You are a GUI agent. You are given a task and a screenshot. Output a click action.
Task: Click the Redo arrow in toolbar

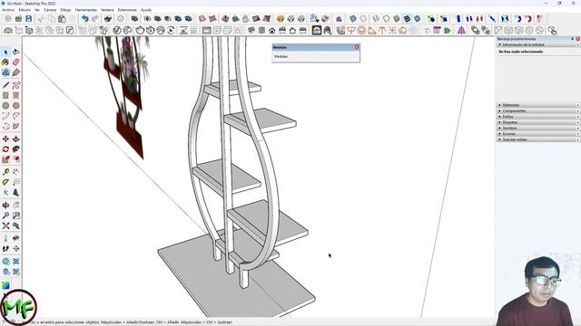[95, 18]
